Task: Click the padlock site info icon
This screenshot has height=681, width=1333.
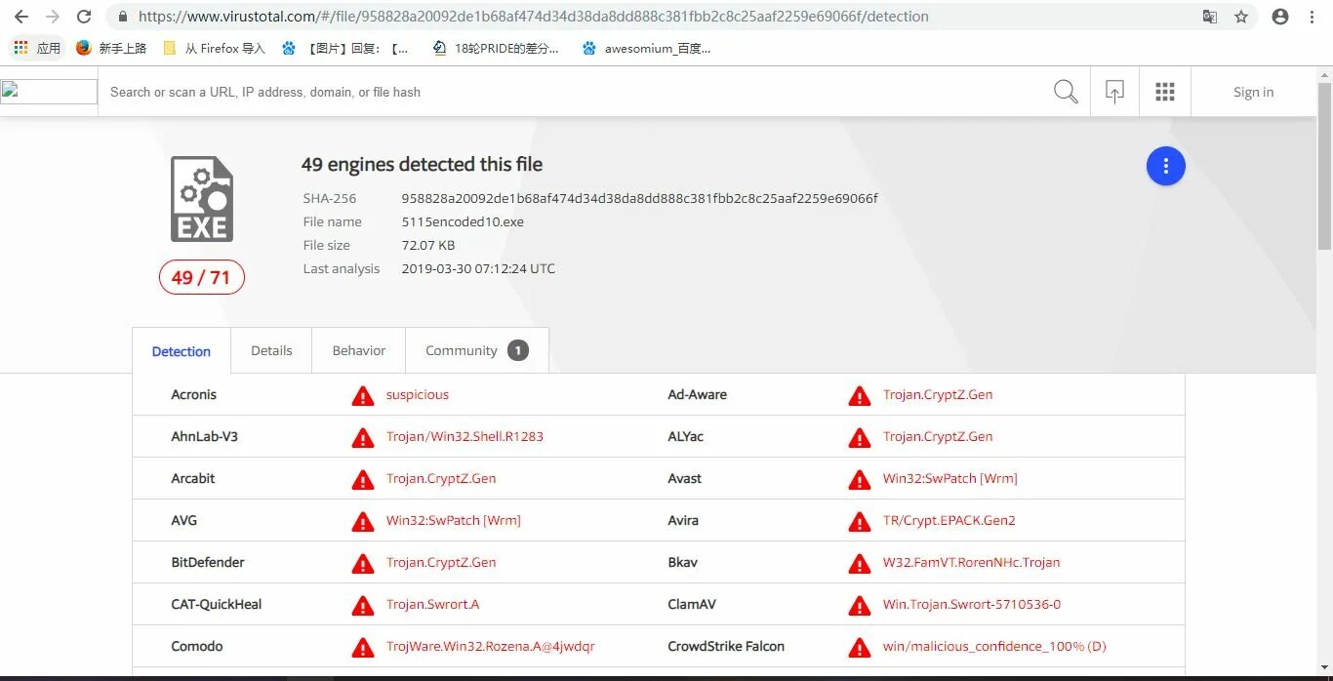Action: pos(122,17)
